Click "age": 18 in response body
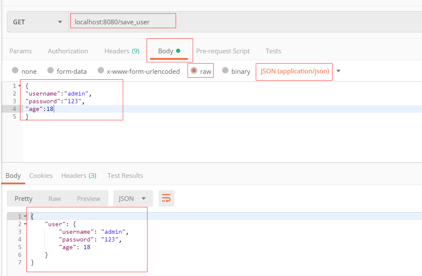This screenshot has height=276, width=422. point(75,247)
